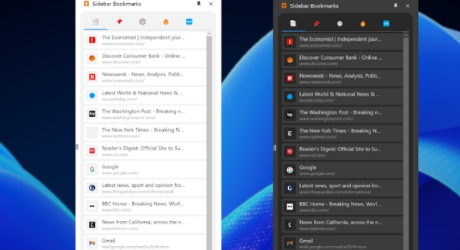Open the bookmarks tab in light sidebar
This screenshot has height=250, width=460.
(x=95, y=22)
